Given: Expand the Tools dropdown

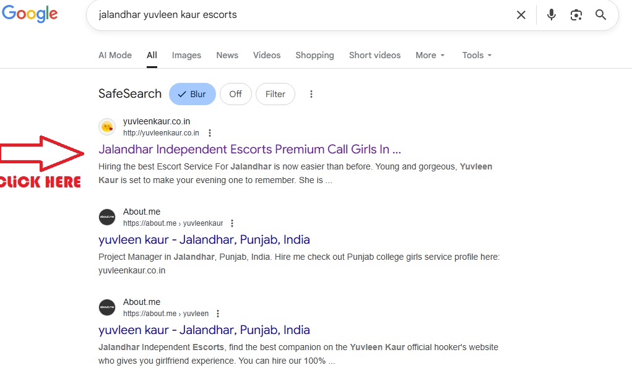Looking at the screenshot, I should [x=477, y=55].
